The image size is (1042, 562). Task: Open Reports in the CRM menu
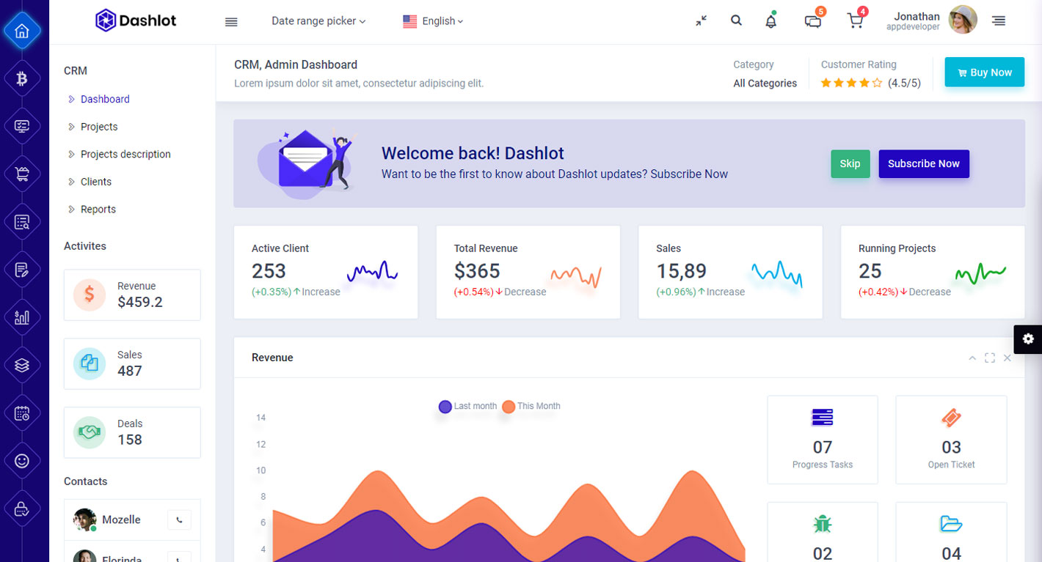(98, 210)
